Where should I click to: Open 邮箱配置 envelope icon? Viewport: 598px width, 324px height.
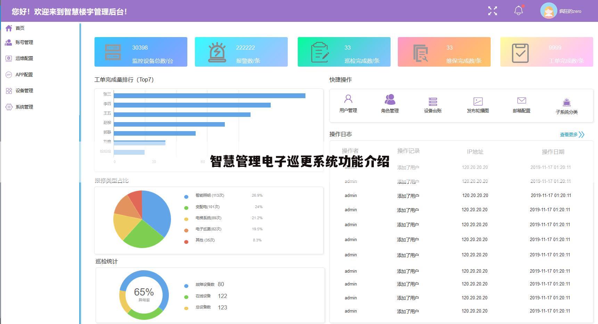(x=522, y=101)
